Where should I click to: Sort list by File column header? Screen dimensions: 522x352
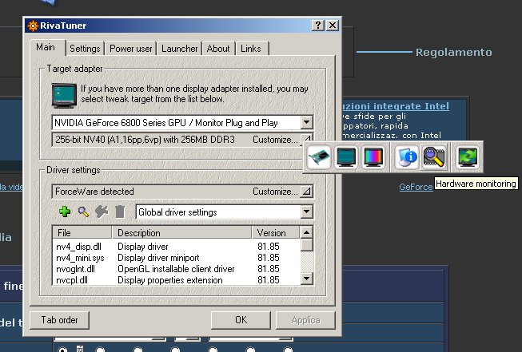pyautogui.click(x=82, y=233)
